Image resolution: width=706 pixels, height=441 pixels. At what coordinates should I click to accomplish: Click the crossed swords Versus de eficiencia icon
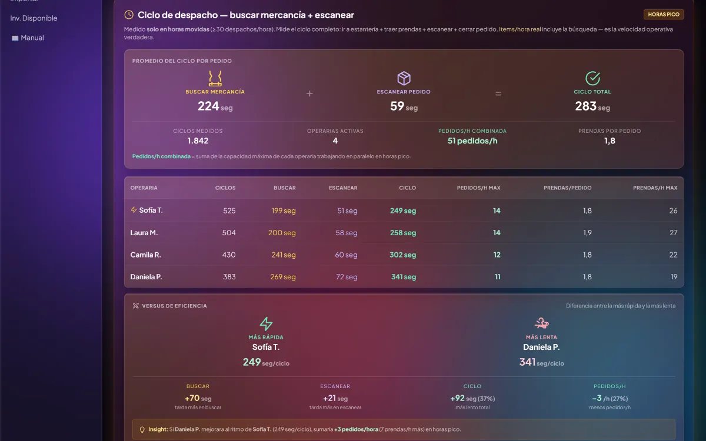coord(136,306)
